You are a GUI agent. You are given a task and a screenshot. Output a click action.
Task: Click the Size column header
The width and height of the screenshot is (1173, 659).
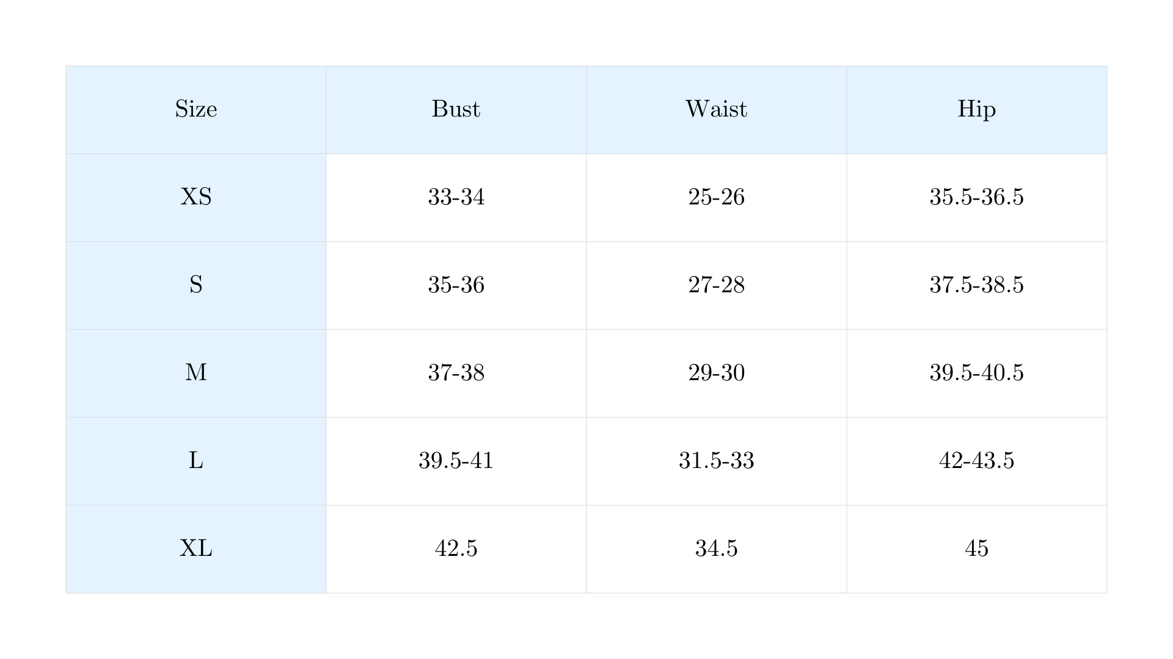point(196,109)
